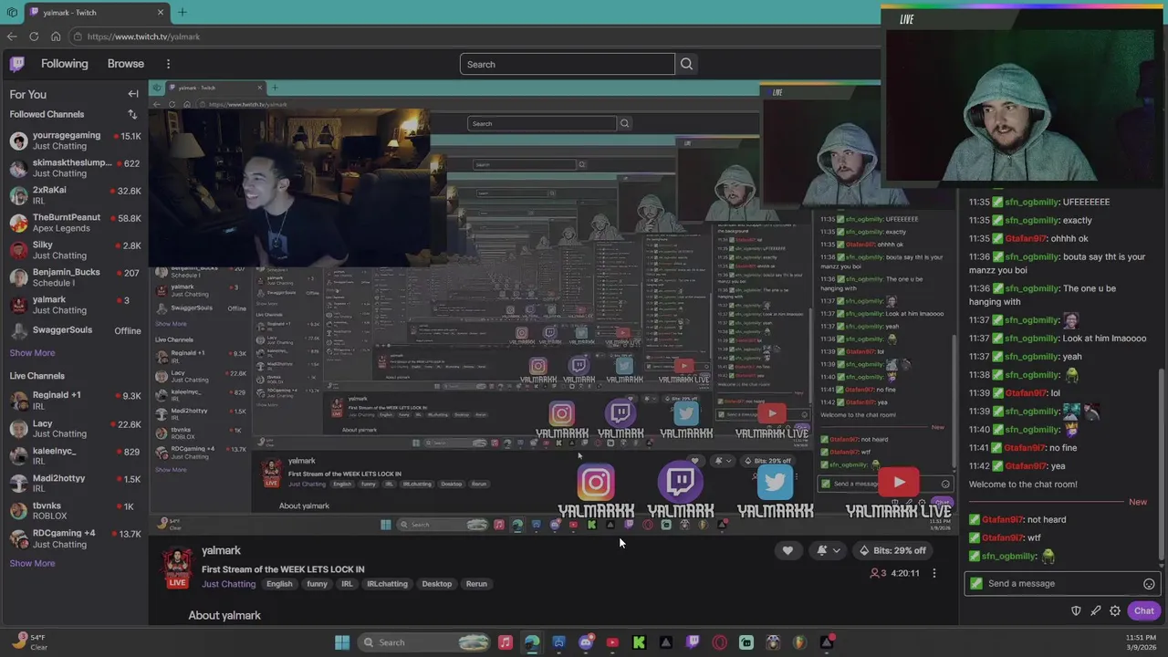
Task: Open the sword mod view icon
Action: pos(1095,610)
